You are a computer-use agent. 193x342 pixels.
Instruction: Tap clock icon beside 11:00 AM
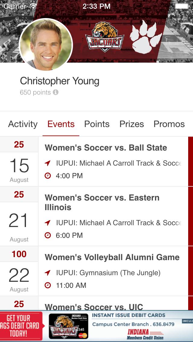pyautogui.click(x=48, y=285)
